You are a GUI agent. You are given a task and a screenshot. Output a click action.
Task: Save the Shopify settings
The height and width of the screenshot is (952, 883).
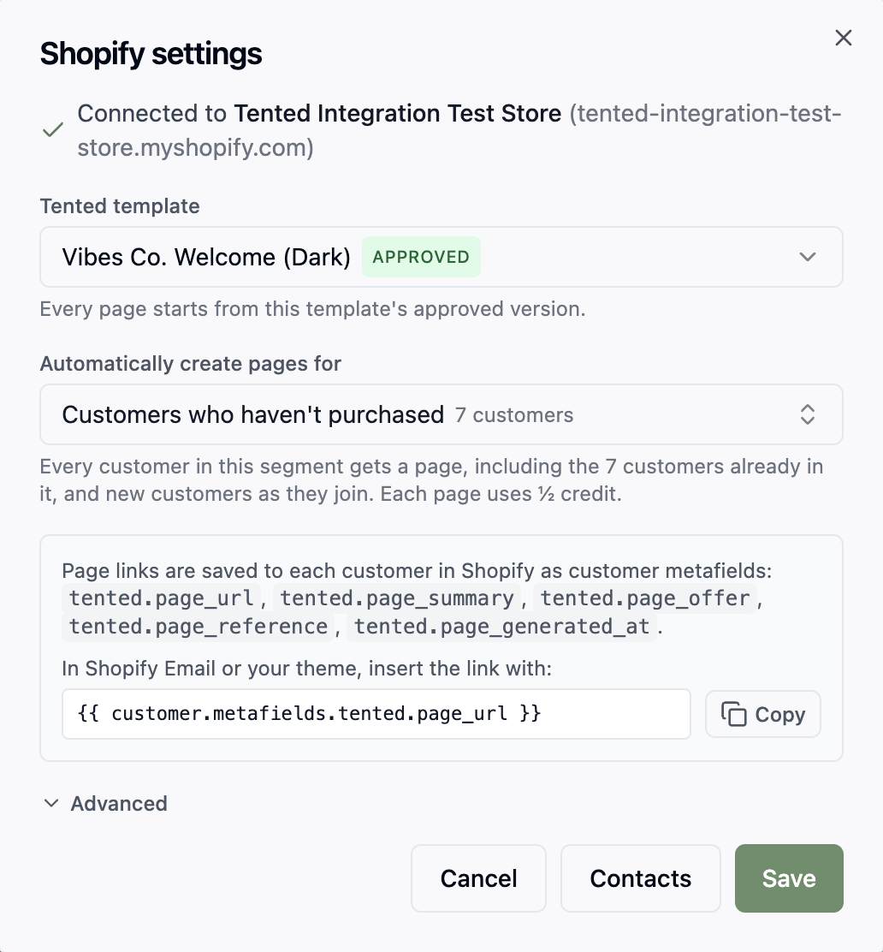pyautogui.click(x=789, y=878)
